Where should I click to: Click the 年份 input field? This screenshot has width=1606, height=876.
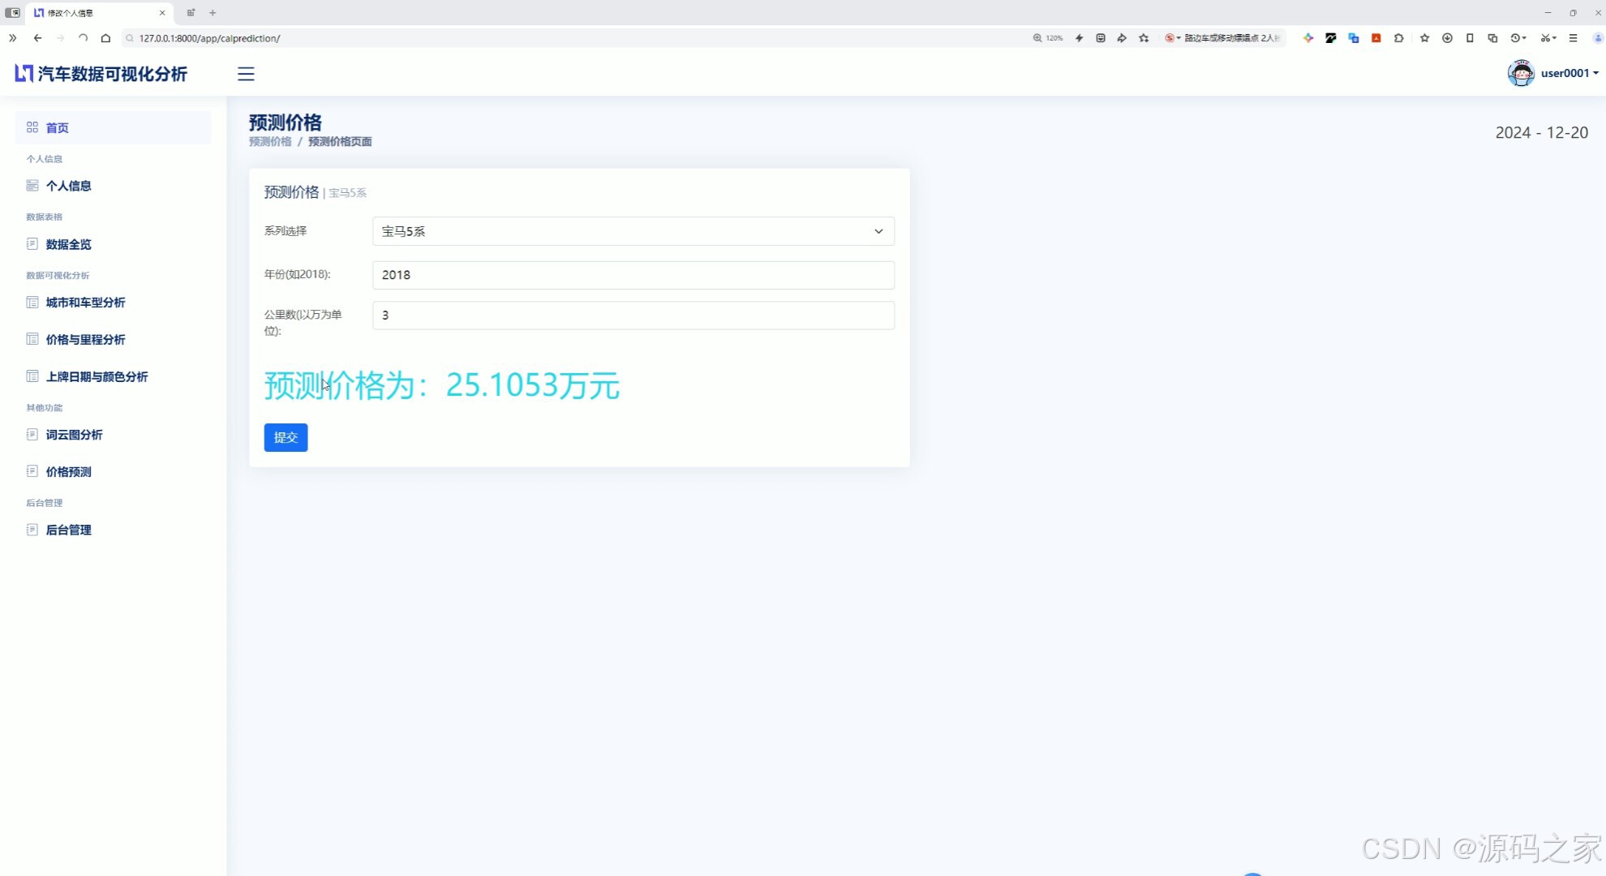(x=633, y=275)
